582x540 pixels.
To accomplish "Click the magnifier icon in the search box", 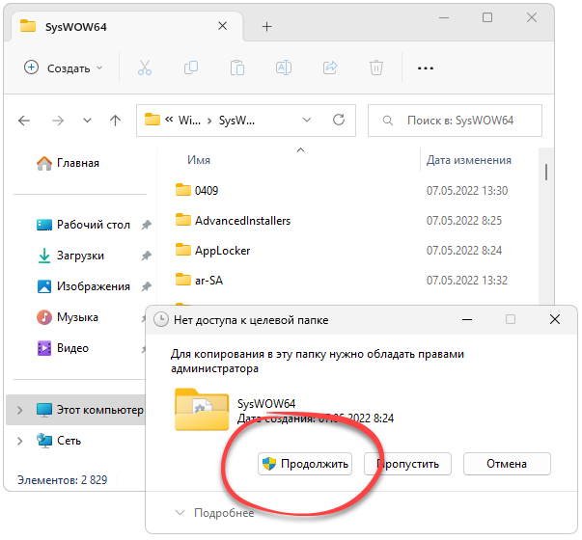I will (387, 121).
